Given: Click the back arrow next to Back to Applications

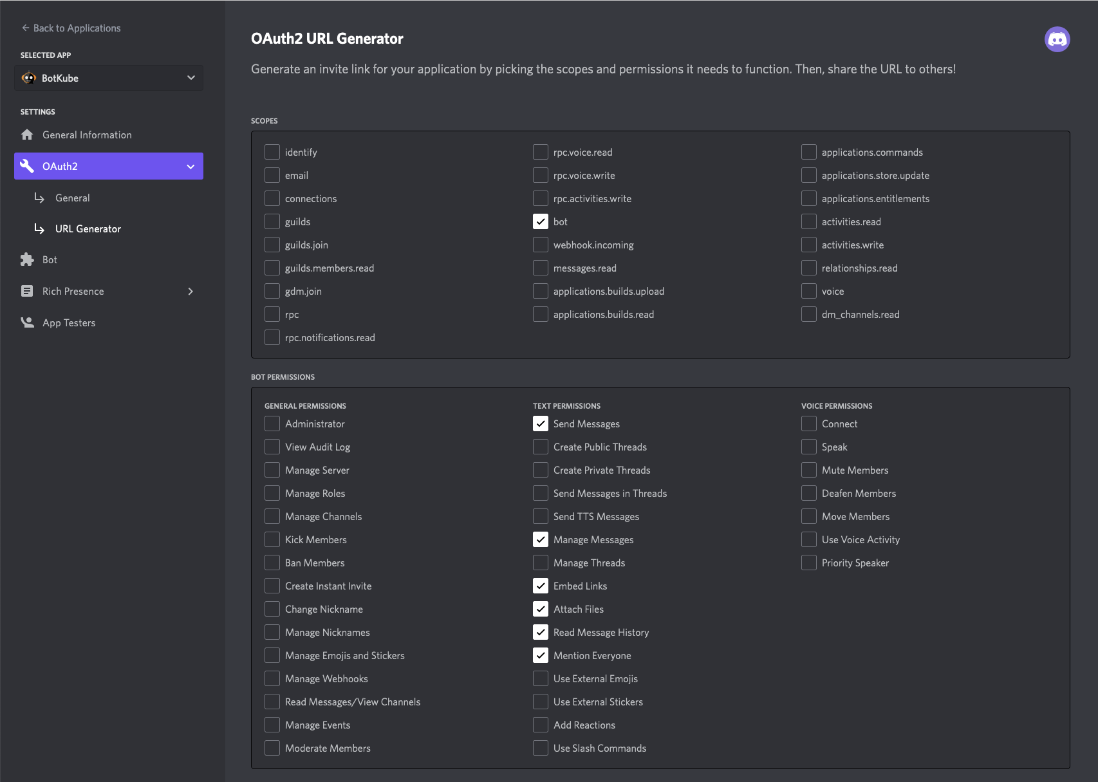Looking at the screenshot, I should pyautogui.click(x=24, y=27).
